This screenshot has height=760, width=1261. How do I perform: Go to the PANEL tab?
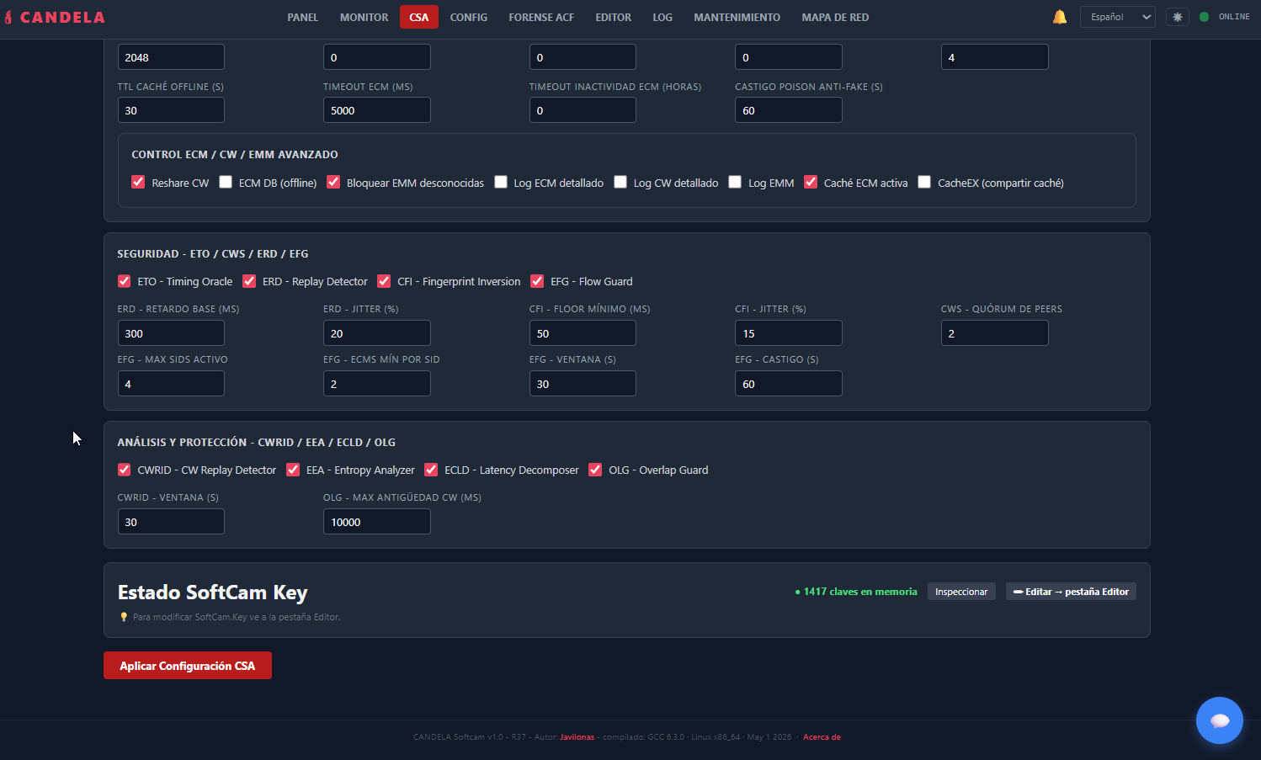[x=303, y=17]
